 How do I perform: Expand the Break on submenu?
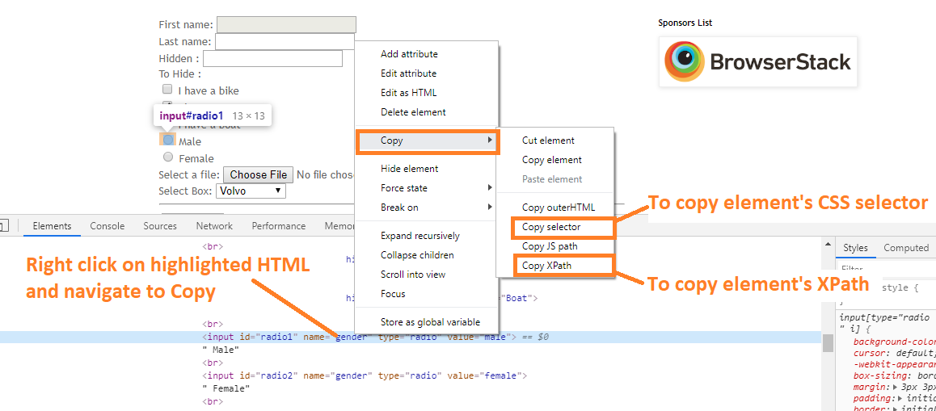(426, 208)
